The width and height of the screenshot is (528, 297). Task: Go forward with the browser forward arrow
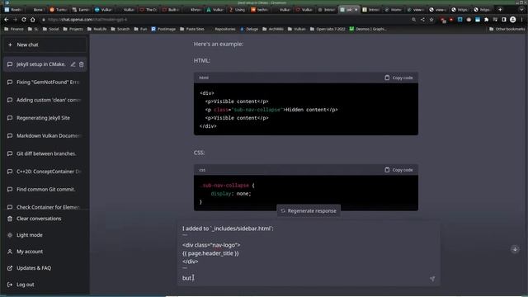(15, 20)
